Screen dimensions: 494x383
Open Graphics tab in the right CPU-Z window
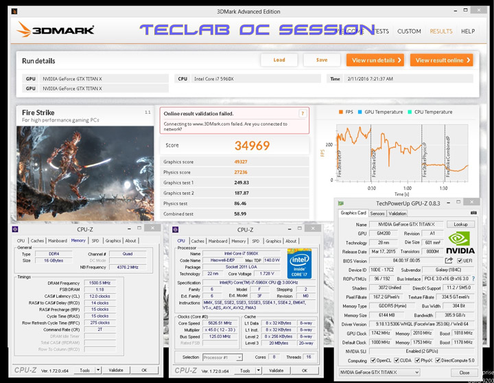tap(273, 241)
